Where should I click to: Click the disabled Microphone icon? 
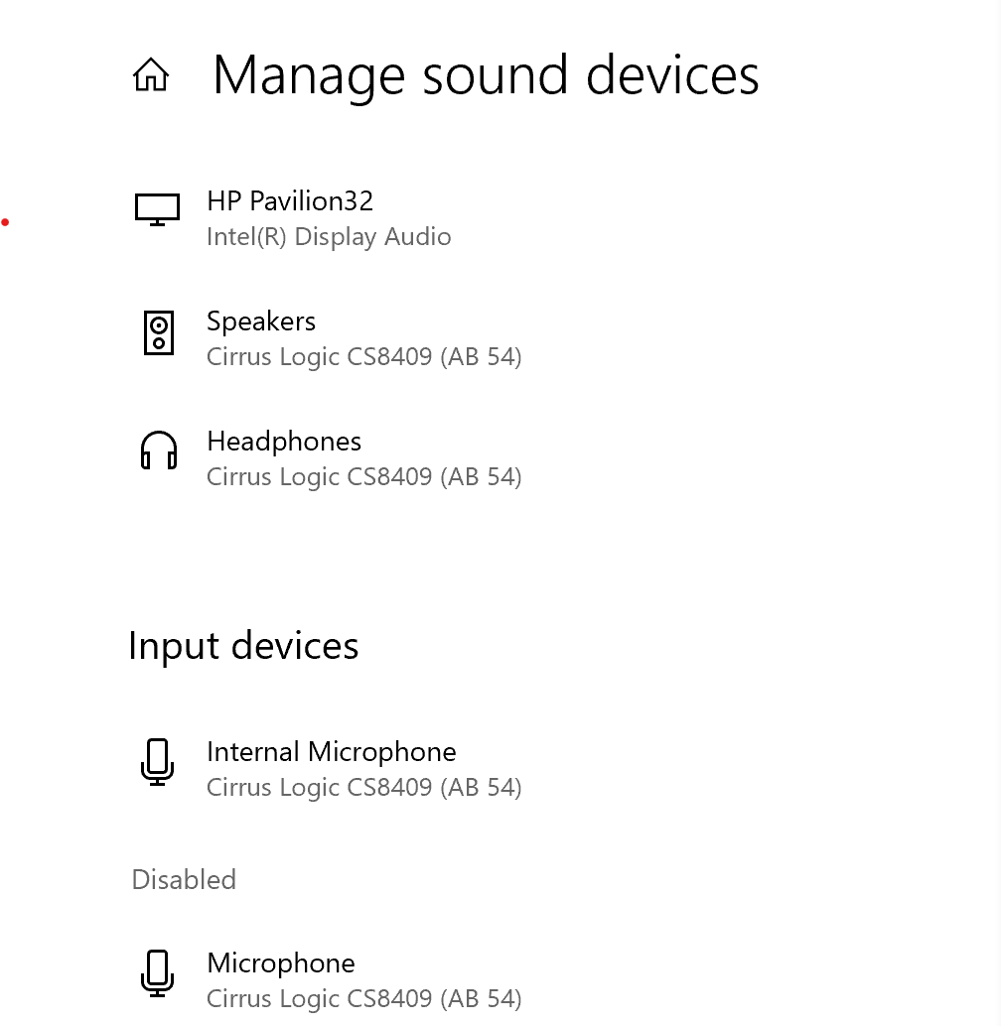(x=158, y=973)
